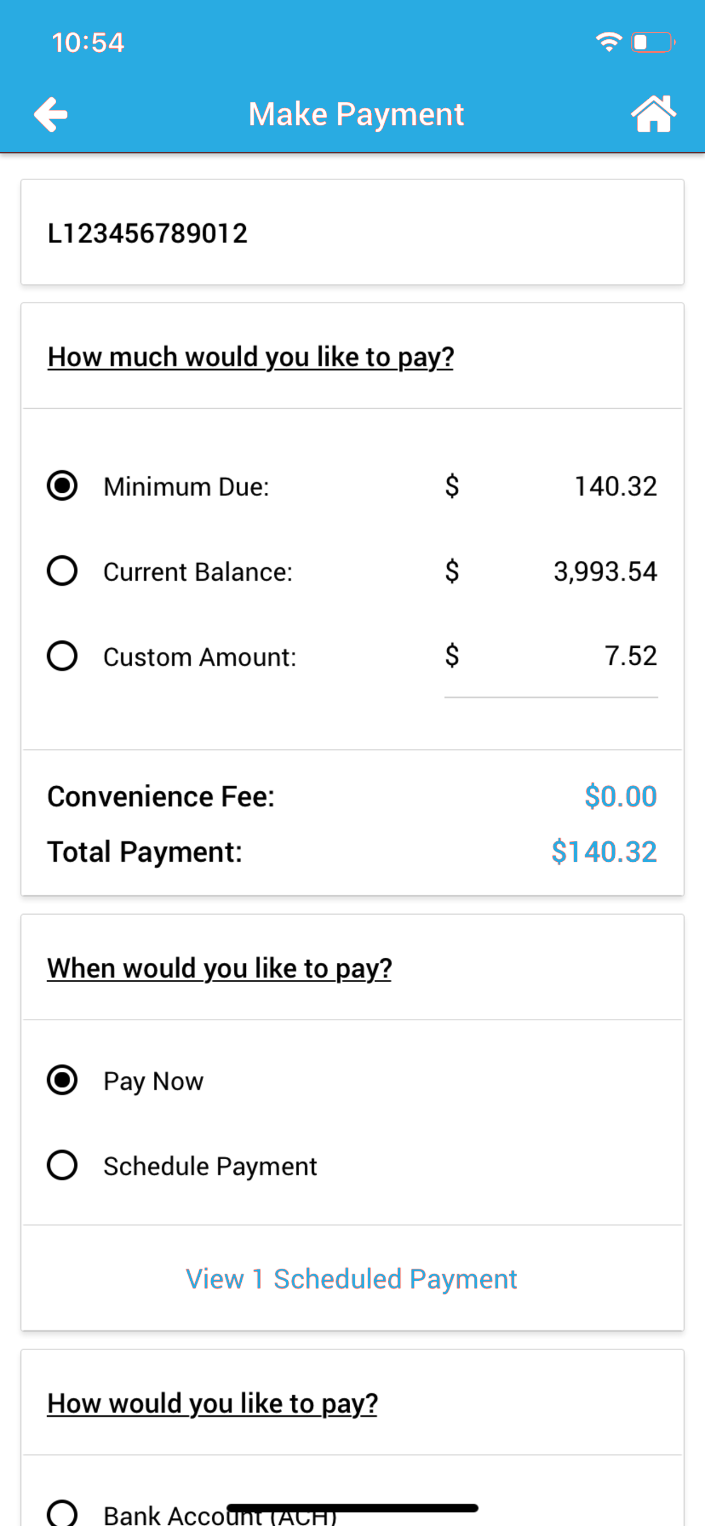This screenshot has width=705, height=1526.
Task: Tap the 10:54 clock in status bar
Action: (87, 43)
